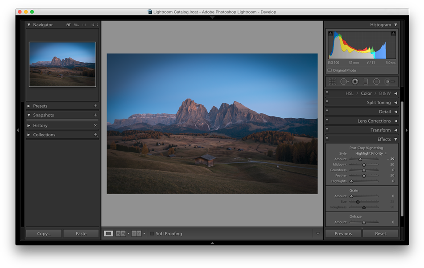Image resolution: width=424 pixels, height=268 pixels.
Task: Open the vignette Style Highlight Priority dropdown
Action: point(371,153)
